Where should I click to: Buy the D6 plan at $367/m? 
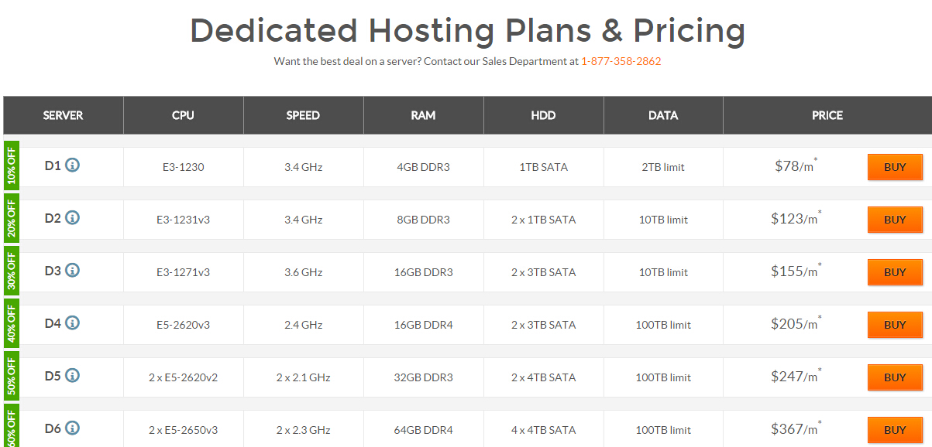coord(895,430)
